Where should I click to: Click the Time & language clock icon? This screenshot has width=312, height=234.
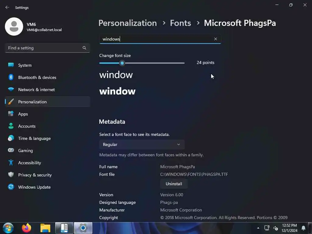click(x=11, y=138)
